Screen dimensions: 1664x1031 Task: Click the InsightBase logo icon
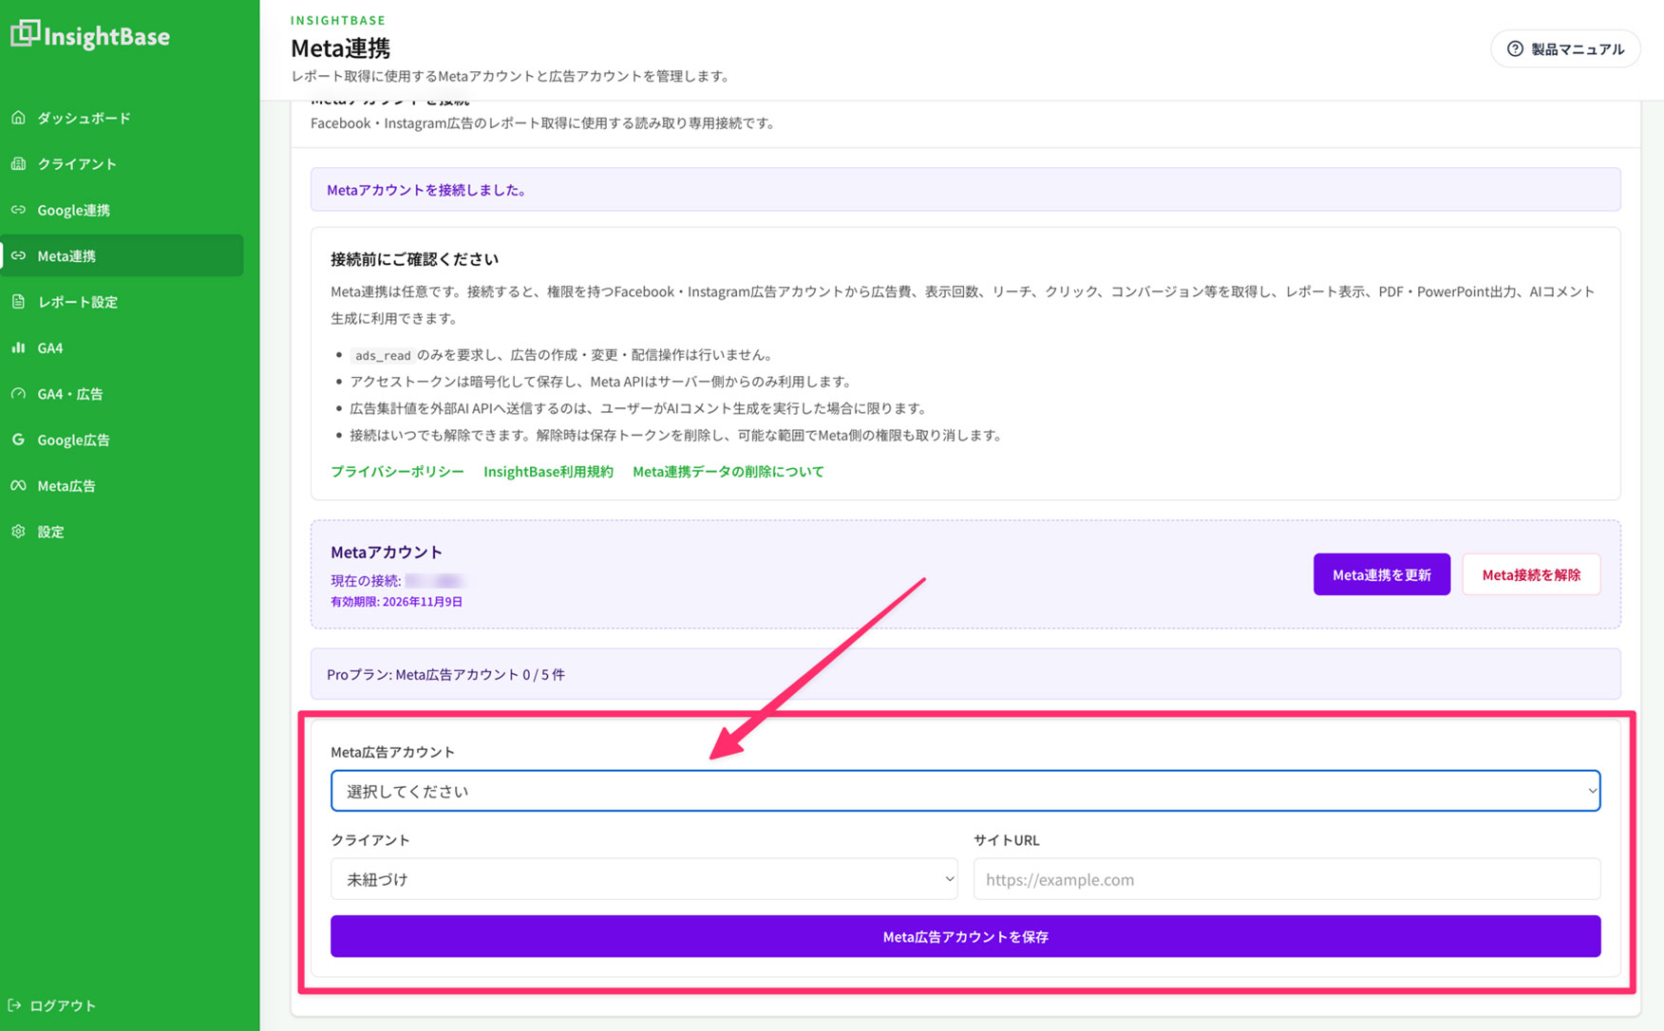tap(26, 33)
